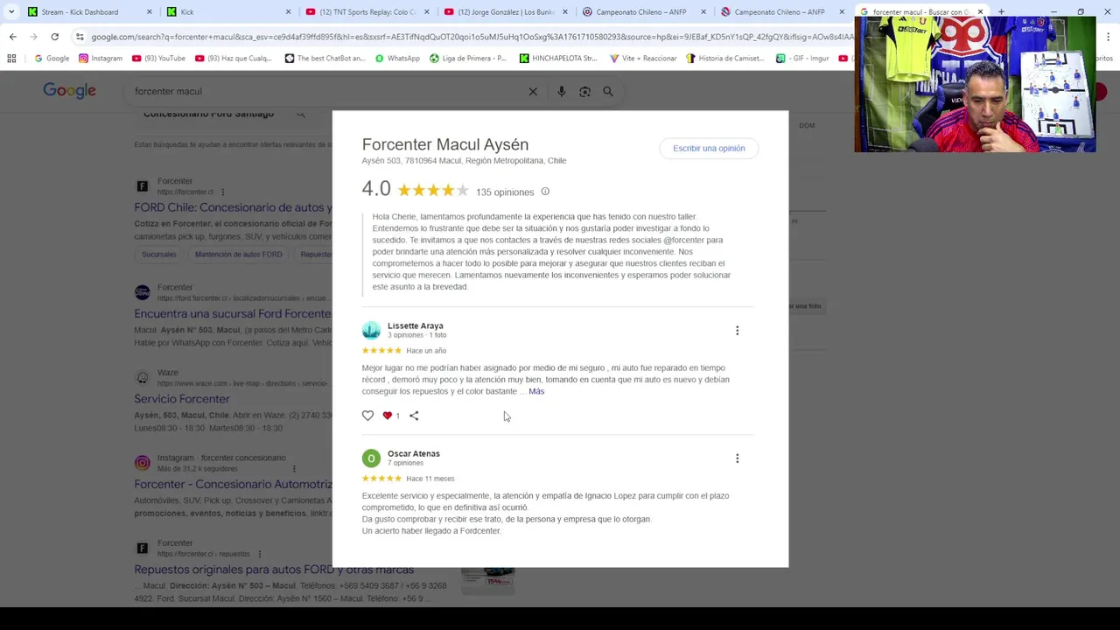
Task: Open The best ChatBot bookmark
Action: click(x=325, y=59)
